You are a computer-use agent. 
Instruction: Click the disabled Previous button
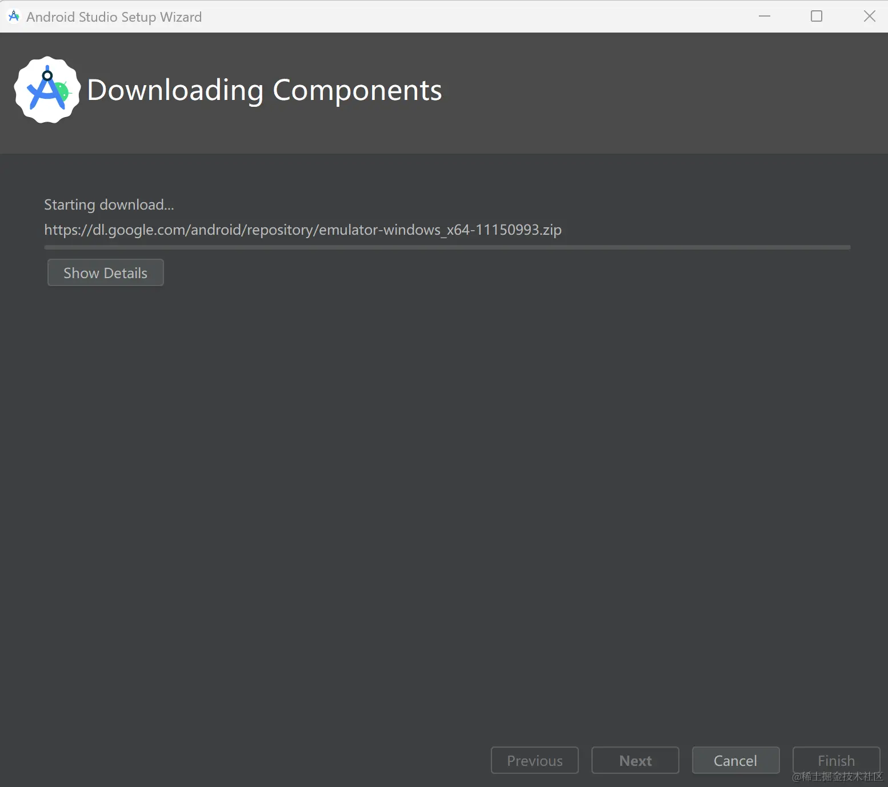pyautogui.click(x=535, y=760)
